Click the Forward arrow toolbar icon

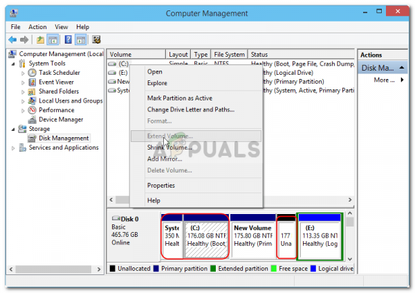[x=24, y=39]
